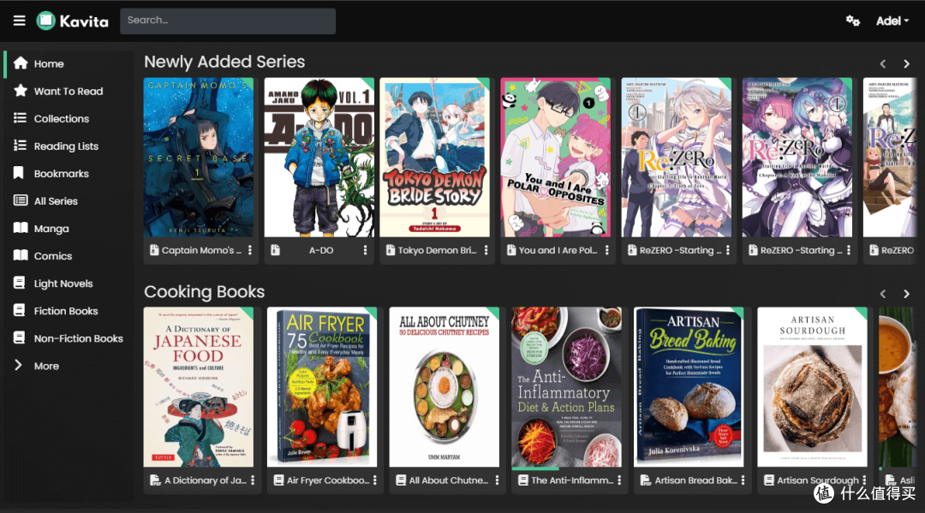925x513 pixels.
Task: Click file format icon beside Tokyo Demon Bri...
Action: (x=390, y=250)
